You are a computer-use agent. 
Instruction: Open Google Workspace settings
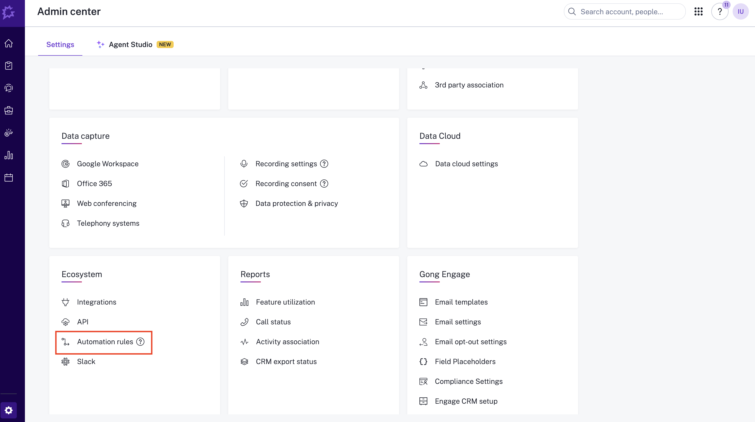(x=108, y=164)
